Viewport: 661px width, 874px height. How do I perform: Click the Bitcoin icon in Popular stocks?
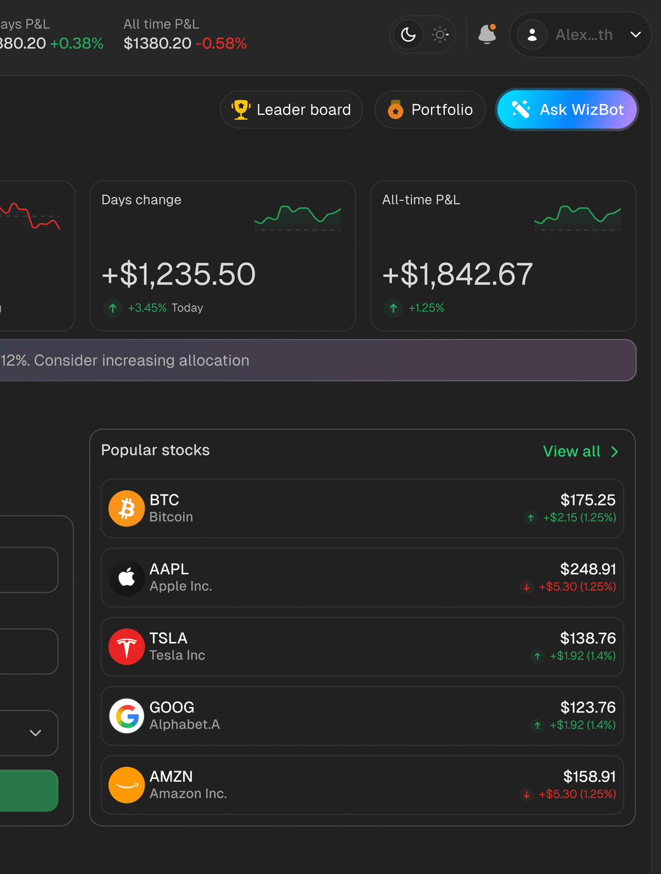pos(127,508)
